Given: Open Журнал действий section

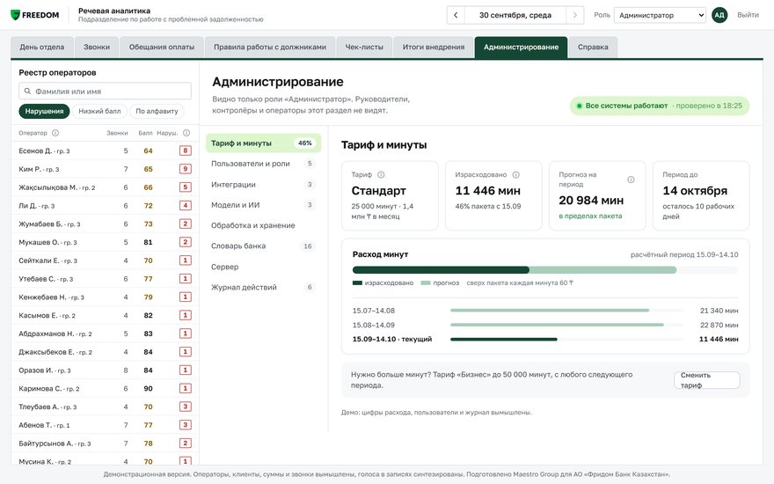Looking at the screenshot, I should [x=264, y=287].
